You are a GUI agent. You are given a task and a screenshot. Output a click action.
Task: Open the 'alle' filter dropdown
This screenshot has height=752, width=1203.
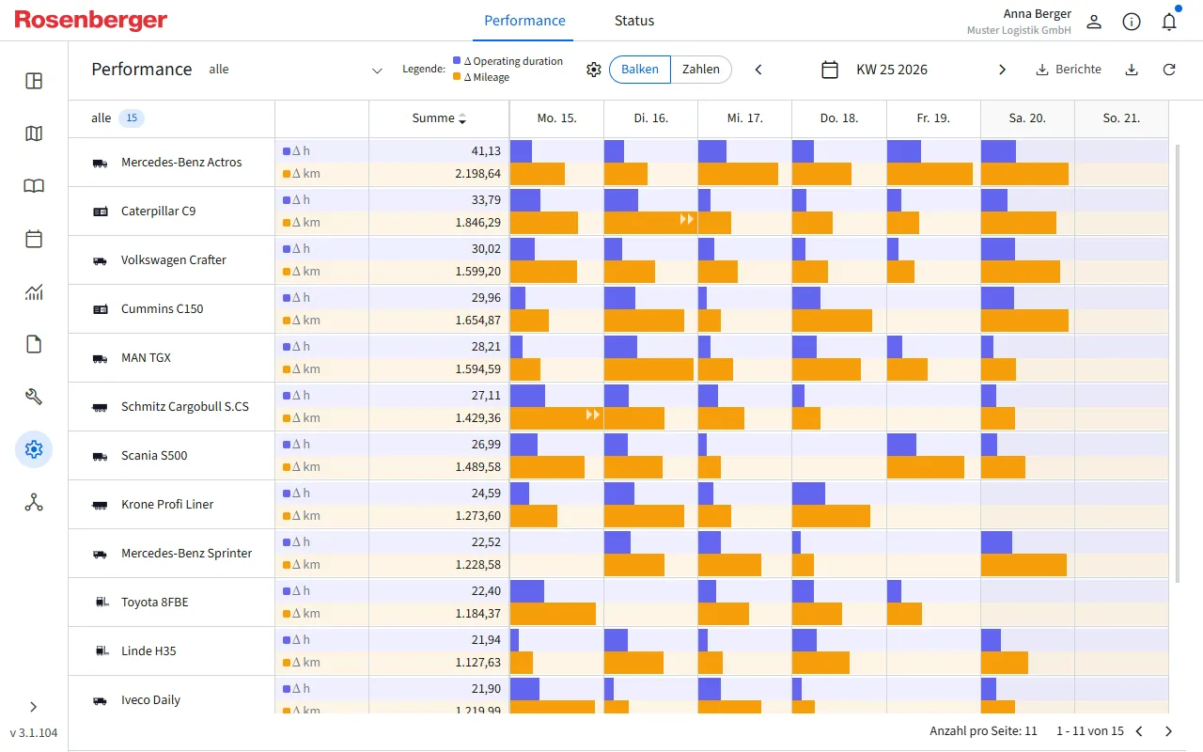tap(297, 70)
